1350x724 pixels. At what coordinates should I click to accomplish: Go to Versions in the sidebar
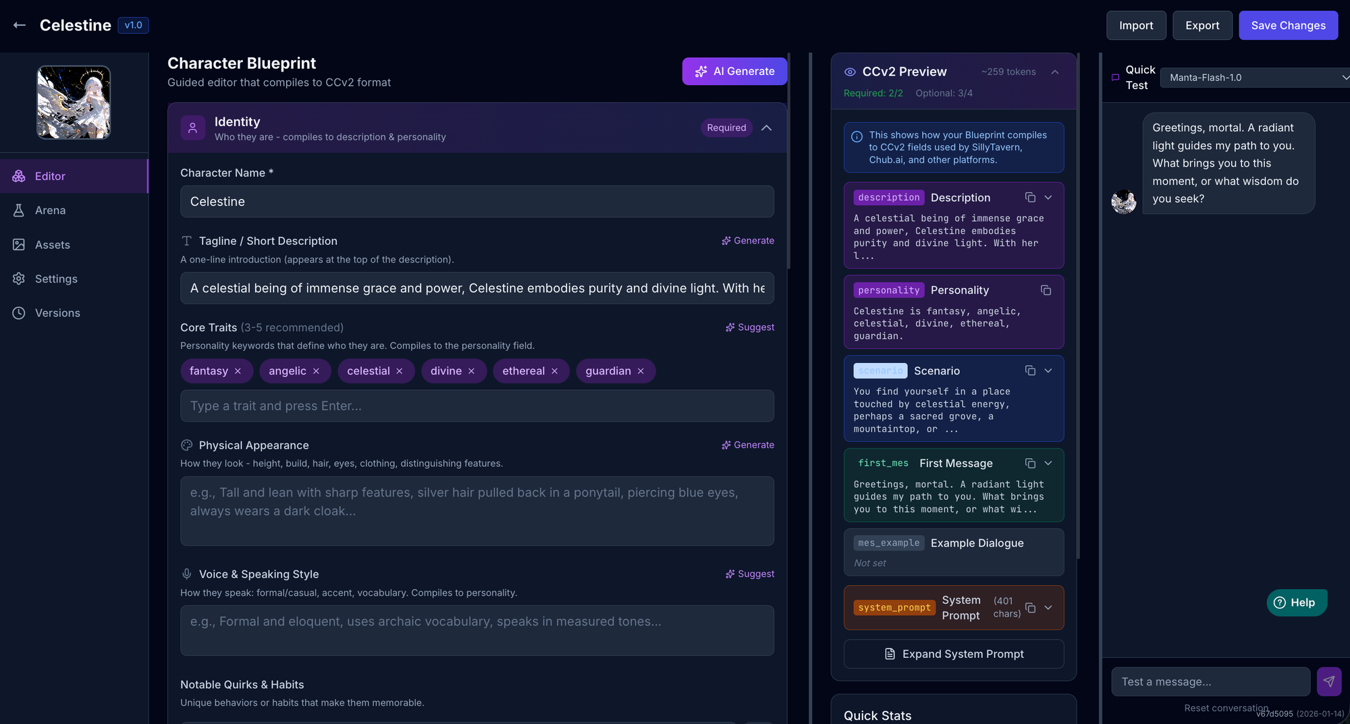tap(57, 313)
